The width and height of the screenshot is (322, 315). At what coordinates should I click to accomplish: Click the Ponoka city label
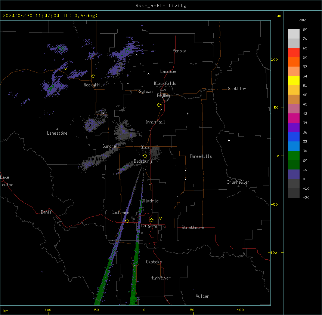pos(179,51)
